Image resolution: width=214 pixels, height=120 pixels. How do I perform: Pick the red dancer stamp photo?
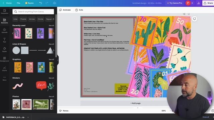pos(26,104)
